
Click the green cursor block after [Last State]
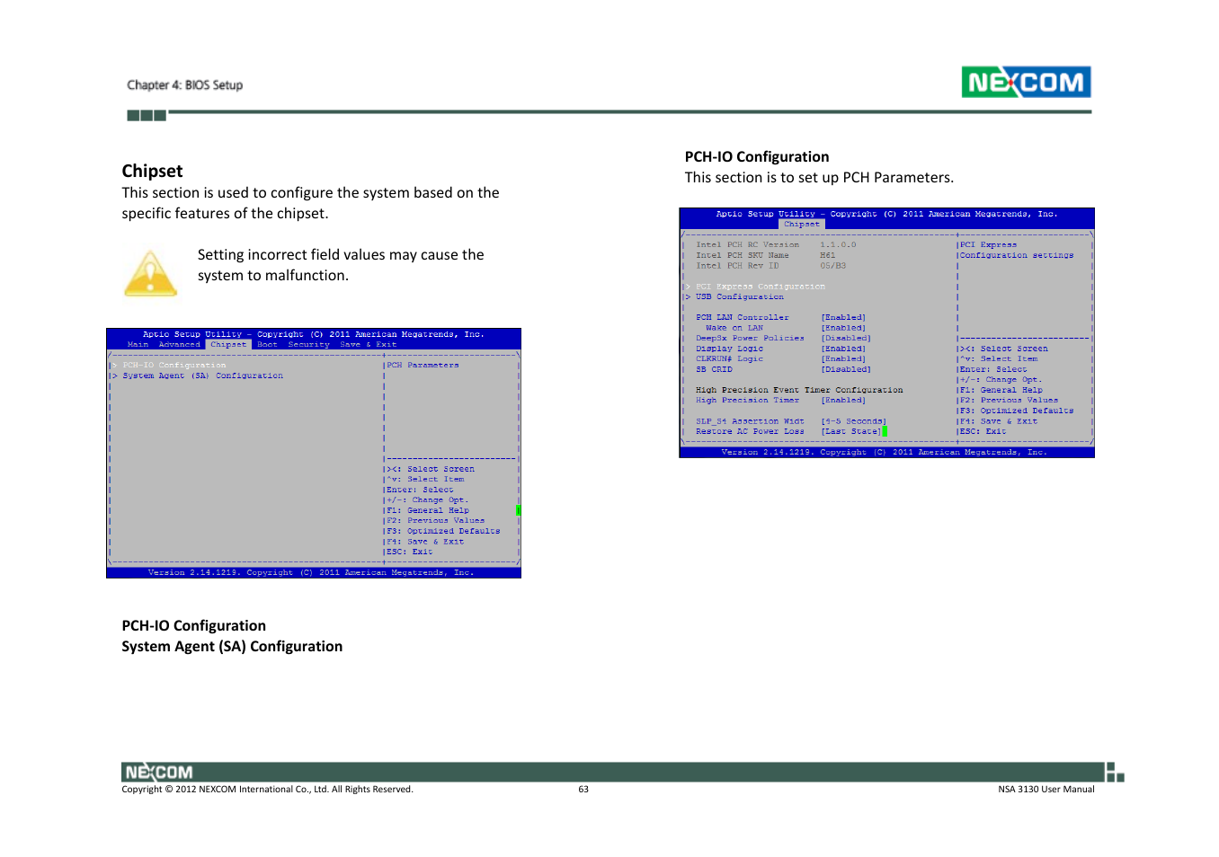click(885, 432)
